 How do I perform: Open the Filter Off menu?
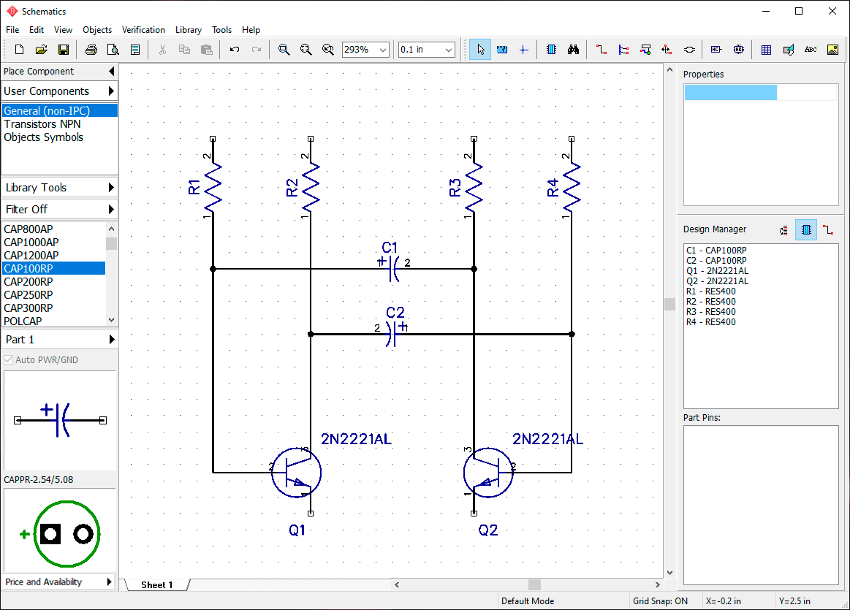[60, 209]
